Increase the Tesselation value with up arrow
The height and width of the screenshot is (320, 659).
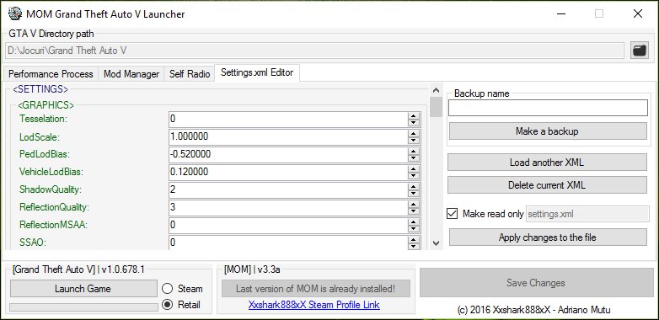[x=414, y=115]
